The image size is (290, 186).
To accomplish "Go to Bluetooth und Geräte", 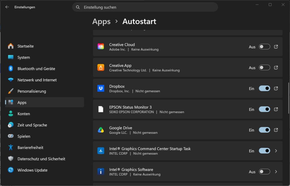I will (x=44, y=69).
